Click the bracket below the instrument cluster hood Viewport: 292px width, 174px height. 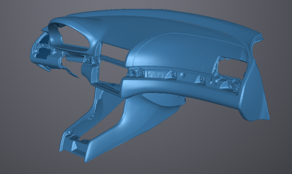coord(87,59)
